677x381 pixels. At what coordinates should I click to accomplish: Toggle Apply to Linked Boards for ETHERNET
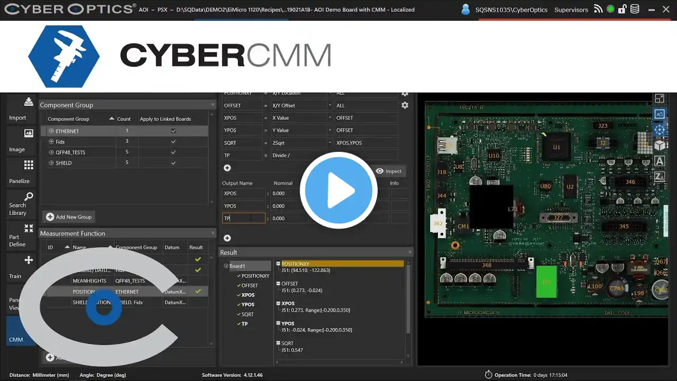[x=173, y=131]
